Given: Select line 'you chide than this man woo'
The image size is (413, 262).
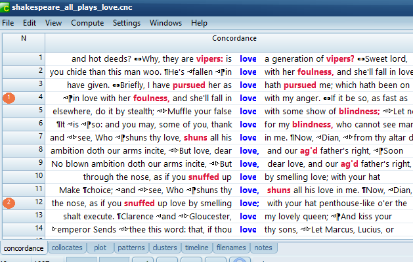Looking at the screenshot, I should point(229,72).
